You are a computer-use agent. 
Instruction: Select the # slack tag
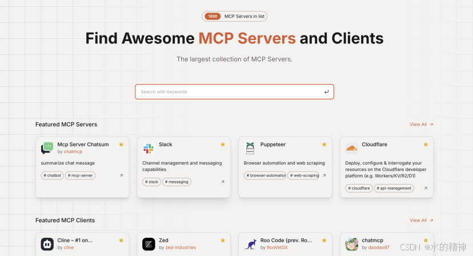coord(151,182)
